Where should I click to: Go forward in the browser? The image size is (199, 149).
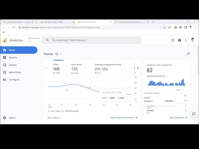coord(9,27)
